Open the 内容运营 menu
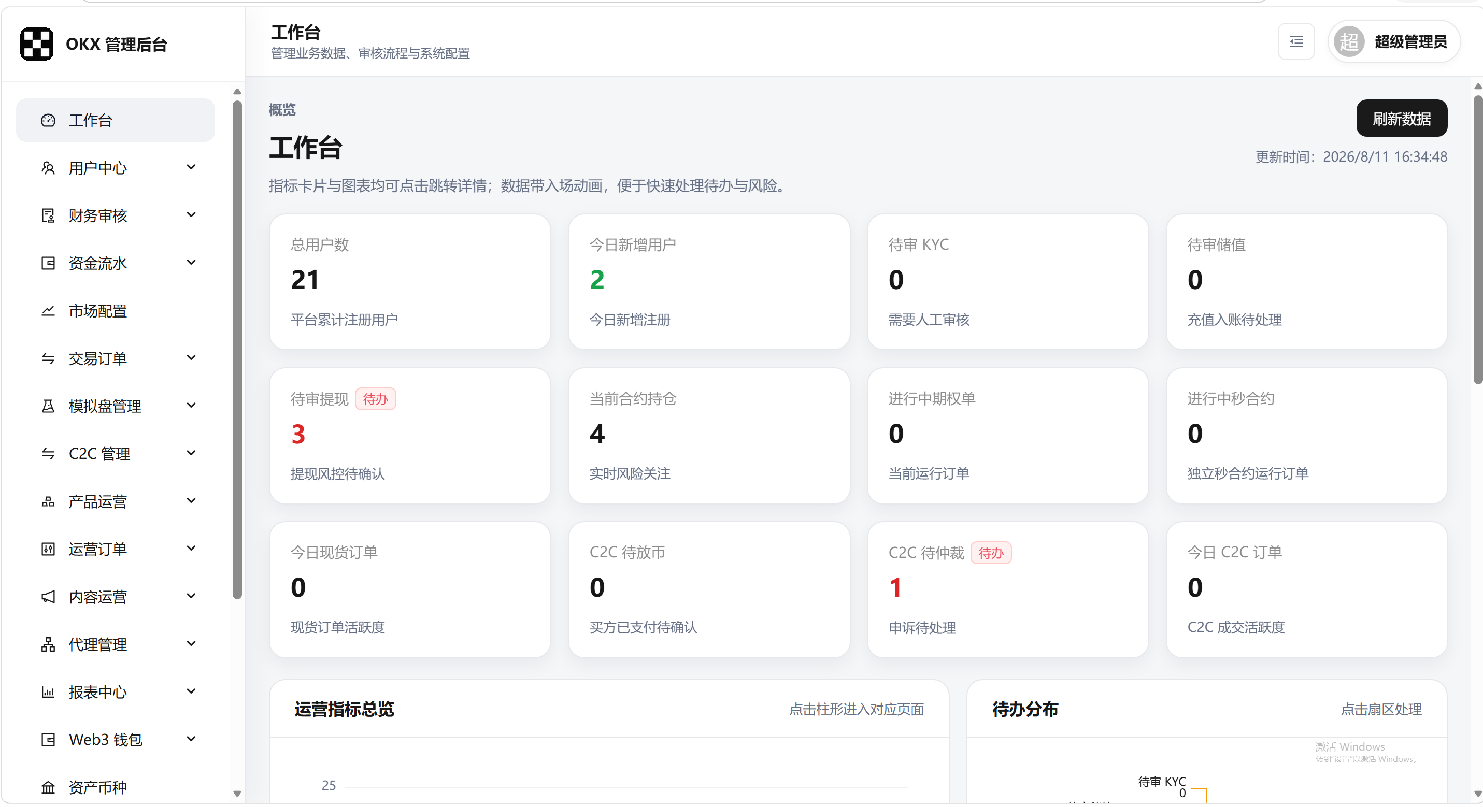 [x=115, y=597]
